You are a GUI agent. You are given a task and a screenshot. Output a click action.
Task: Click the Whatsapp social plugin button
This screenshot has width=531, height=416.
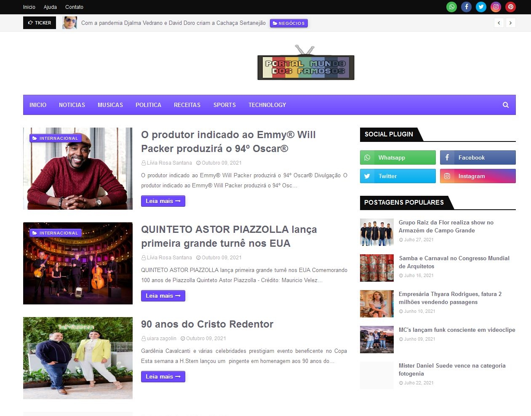point(398,157)
